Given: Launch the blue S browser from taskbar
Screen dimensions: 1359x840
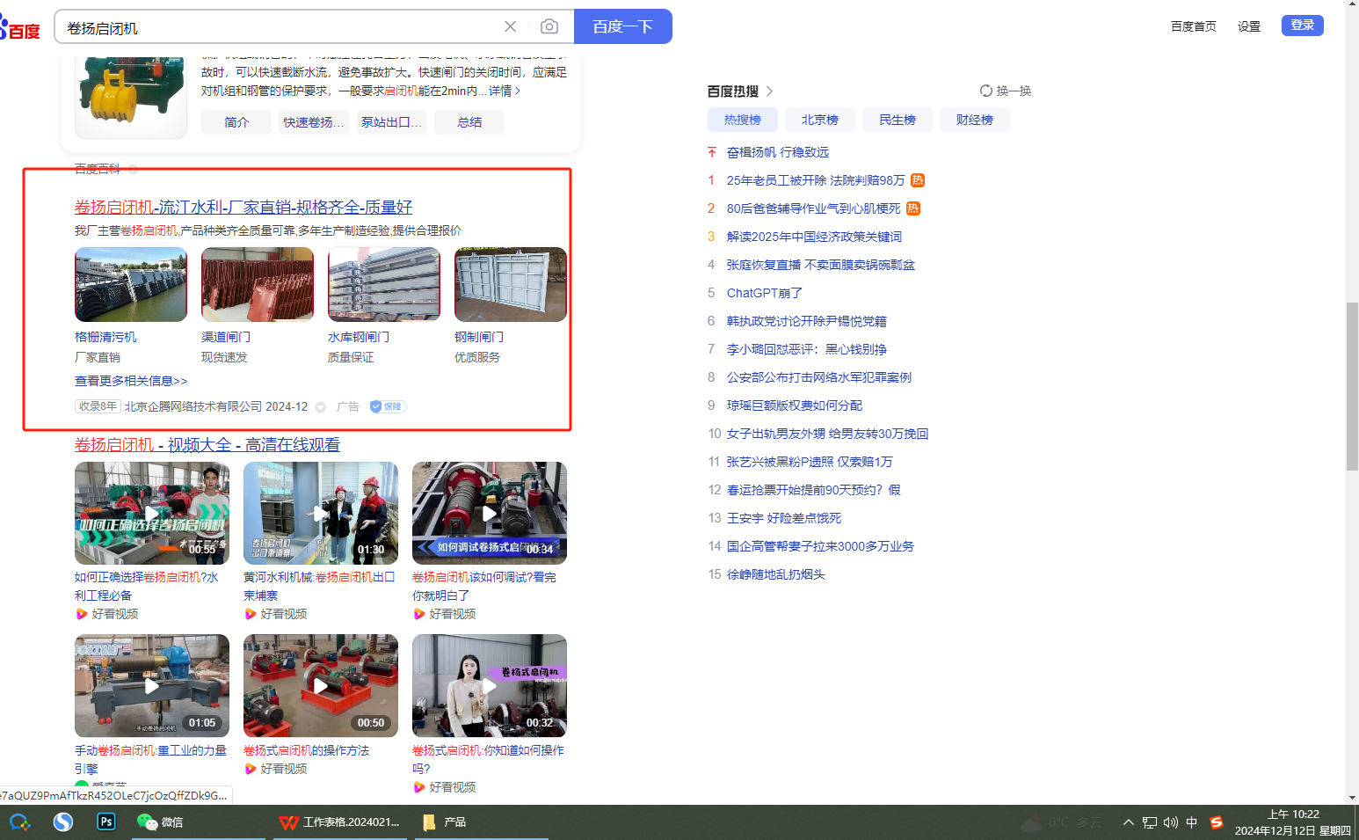Looking at the screenshot, I should (63, 822).
